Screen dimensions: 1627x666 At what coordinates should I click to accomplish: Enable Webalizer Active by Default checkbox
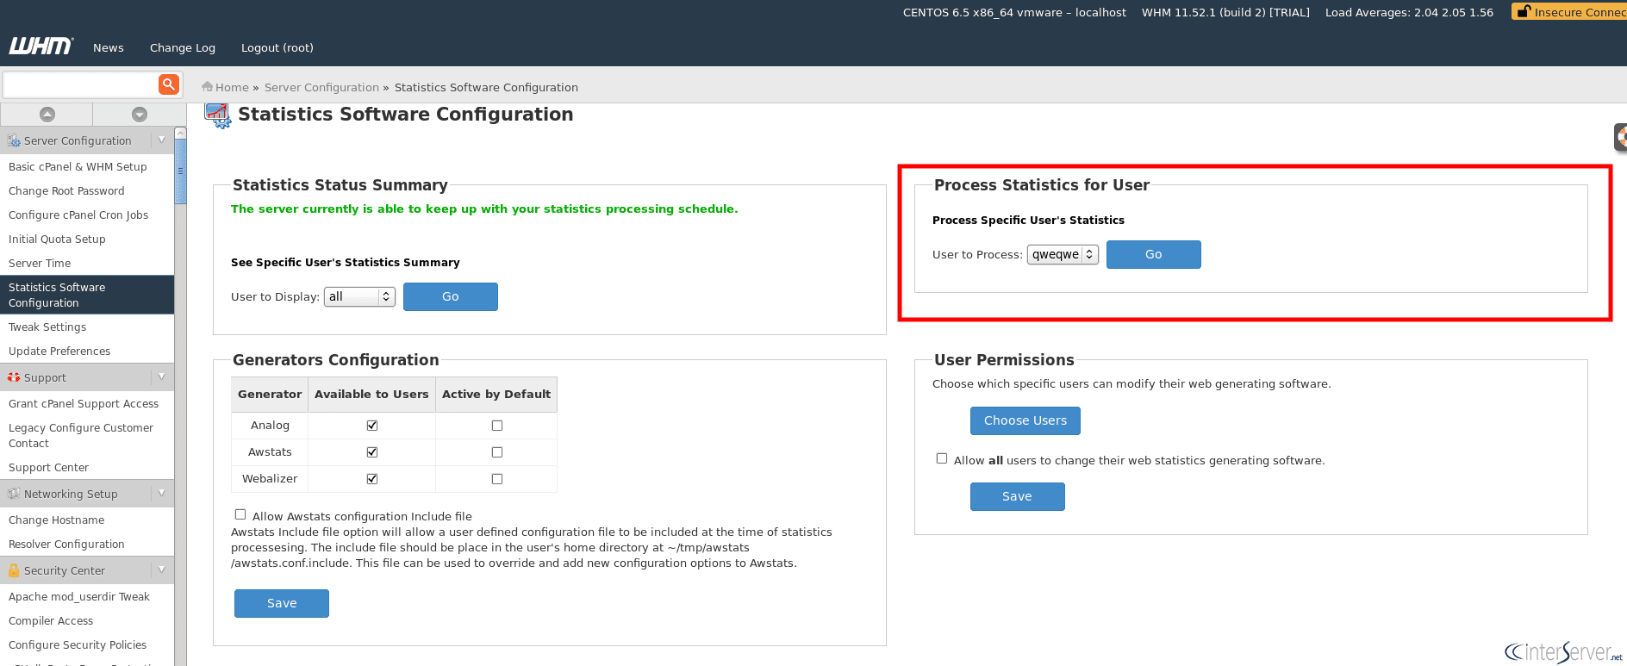click(497, 479)
